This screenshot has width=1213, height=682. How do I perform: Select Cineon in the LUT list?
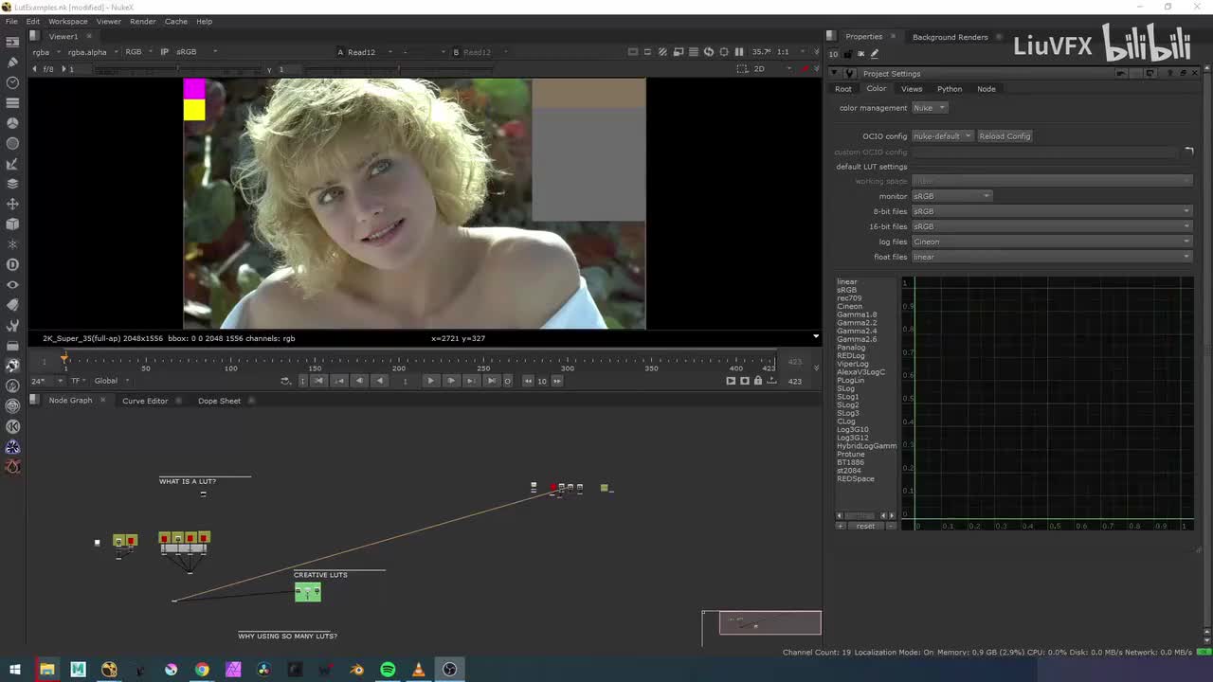coord(850,307)
